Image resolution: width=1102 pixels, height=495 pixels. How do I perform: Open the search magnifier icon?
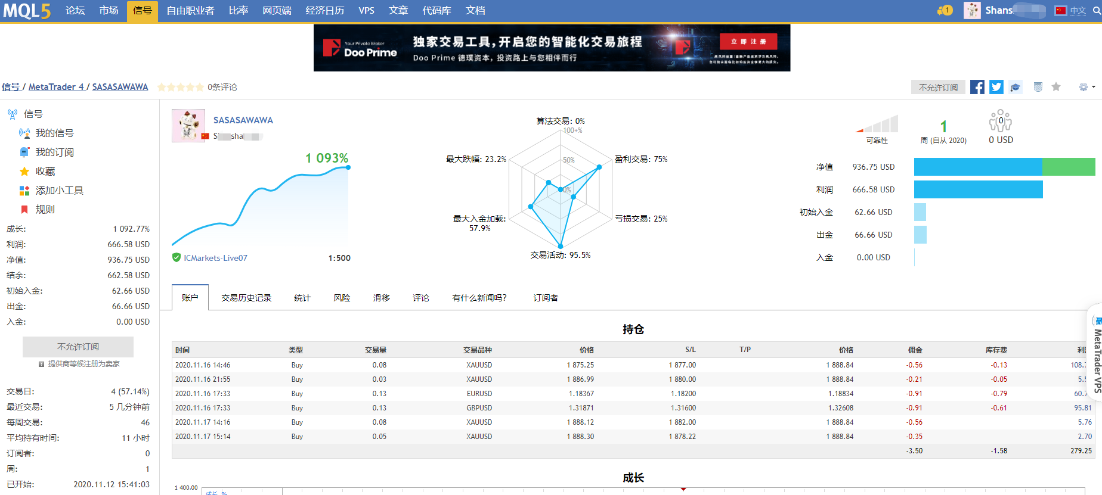click(1096, 11)
